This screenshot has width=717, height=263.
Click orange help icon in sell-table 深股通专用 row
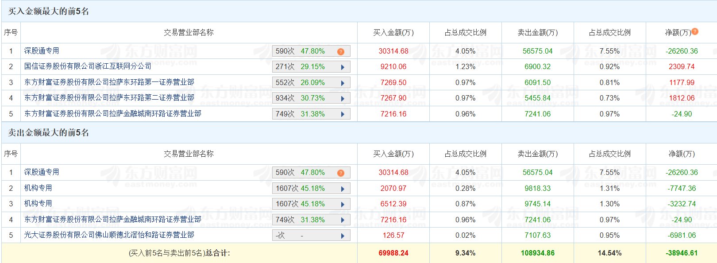pyautogui.click(x=340, y=173)
